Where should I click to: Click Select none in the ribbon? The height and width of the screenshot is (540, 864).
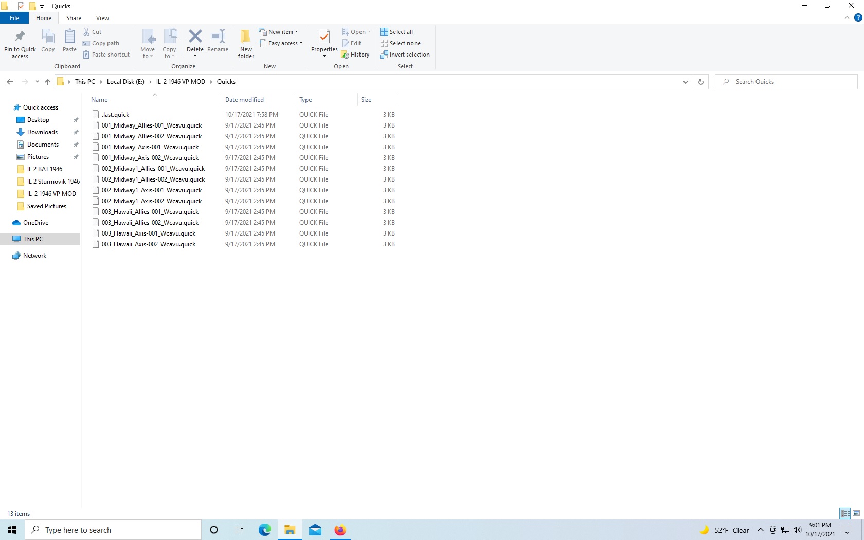coord(401,43)
